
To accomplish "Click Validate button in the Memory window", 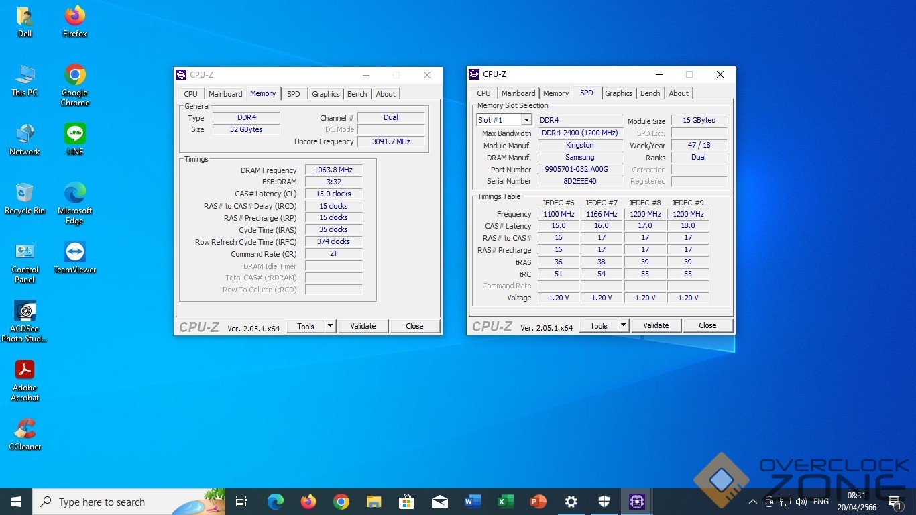I will [363, 326].
